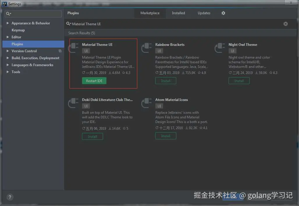
Task: Install the Atom Material Icons plugin
Action: (166, 136)
